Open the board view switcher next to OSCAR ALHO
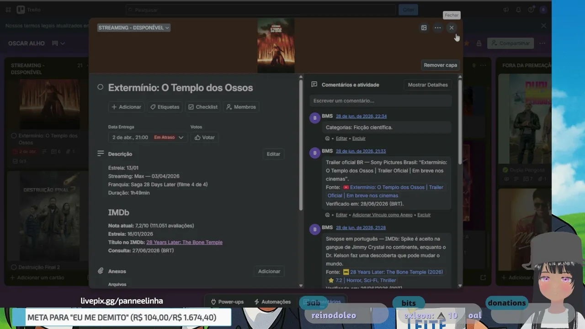The width and height of the screenshot is (585, 329). tap(58, 43)
